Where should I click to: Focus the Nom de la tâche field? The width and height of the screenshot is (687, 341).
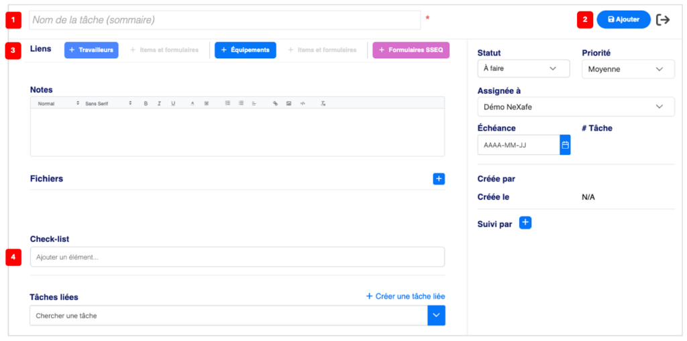pyautogui.click(x=225, y=20)
